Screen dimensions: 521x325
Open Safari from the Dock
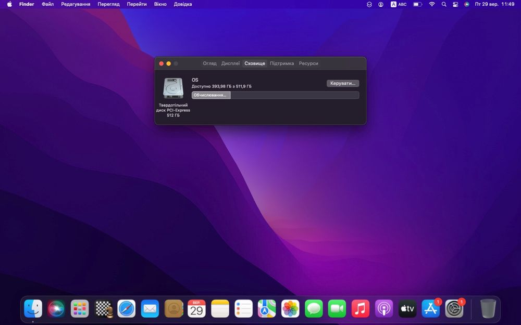127,308
